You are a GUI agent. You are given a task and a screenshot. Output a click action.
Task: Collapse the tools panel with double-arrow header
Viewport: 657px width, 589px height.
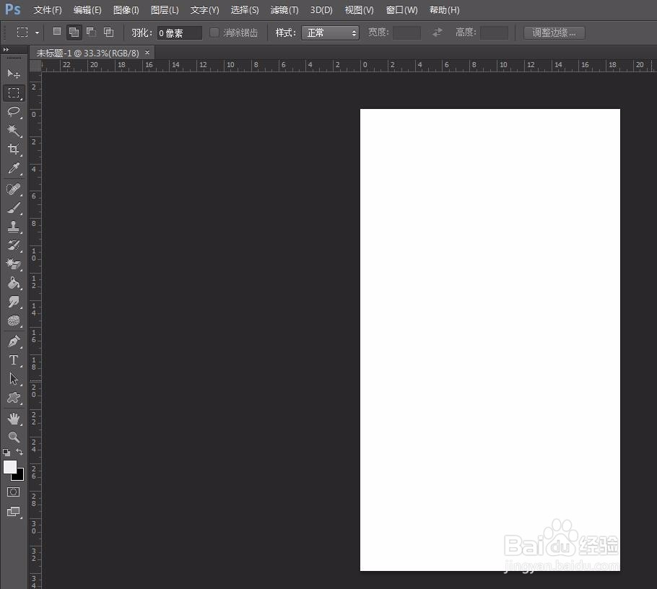[7, 49]
